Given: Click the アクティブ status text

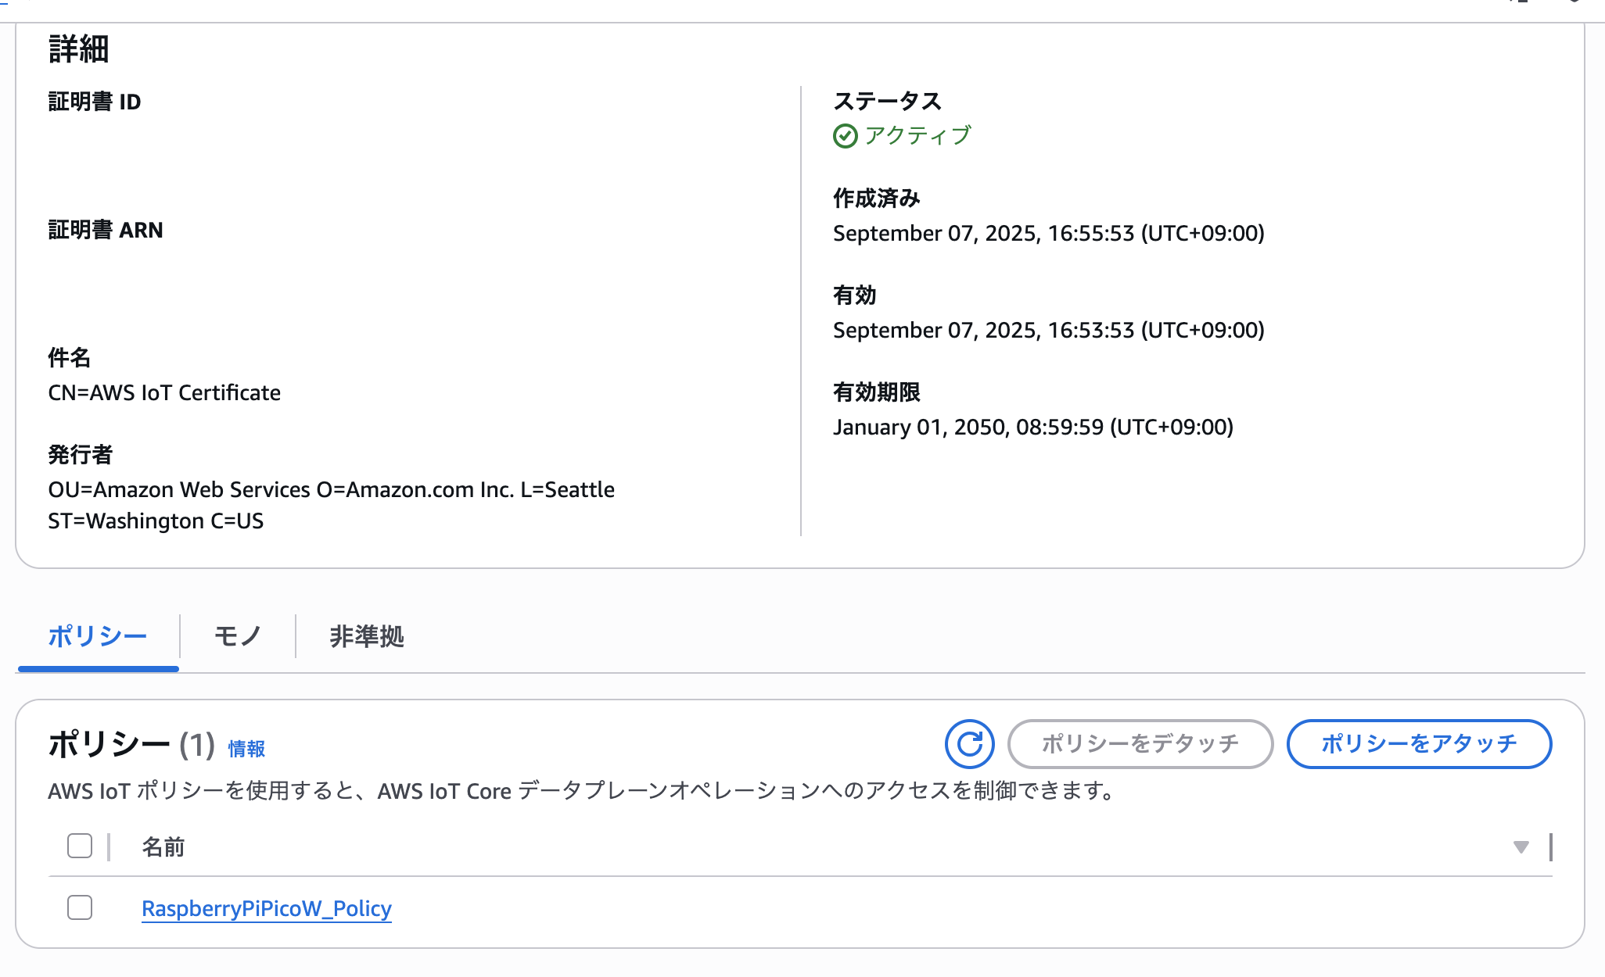Looking at the screenshot, I should click(x=917, y=136).
